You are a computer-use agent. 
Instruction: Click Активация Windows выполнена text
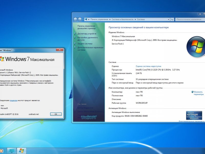coord(126,112)
